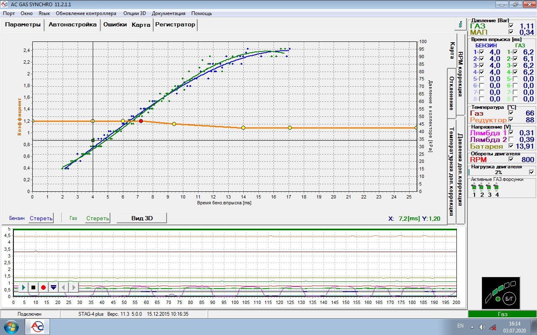
Task: Toggle ГАЗ pressure checkbox
Action: tap(511, 26)
